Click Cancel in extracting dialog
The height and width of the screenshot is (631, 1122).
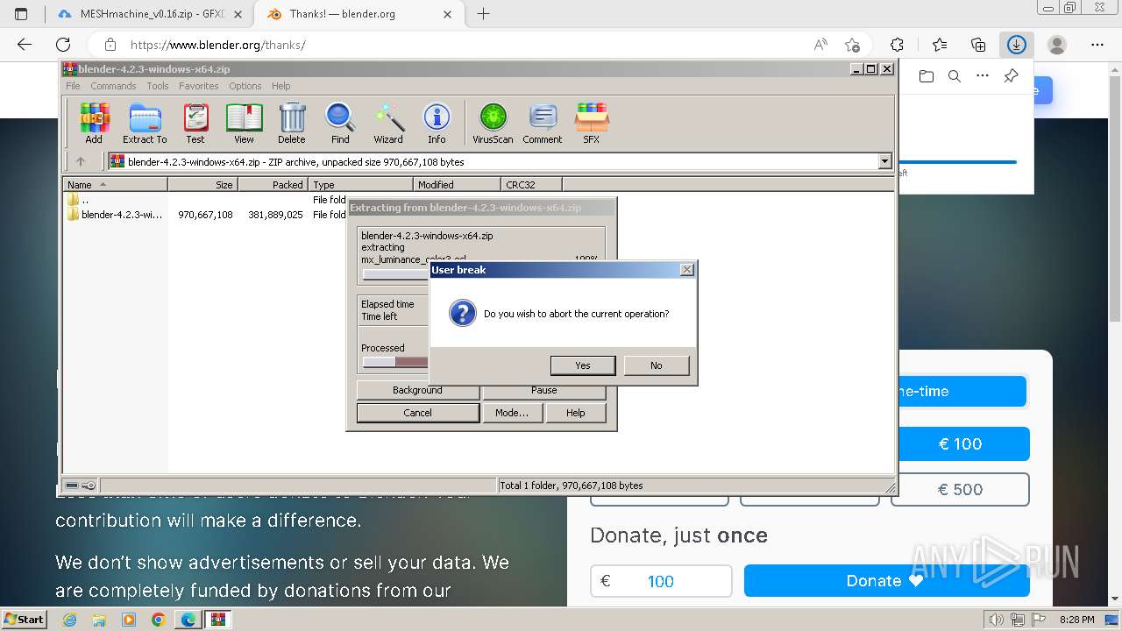pos(417,413)
